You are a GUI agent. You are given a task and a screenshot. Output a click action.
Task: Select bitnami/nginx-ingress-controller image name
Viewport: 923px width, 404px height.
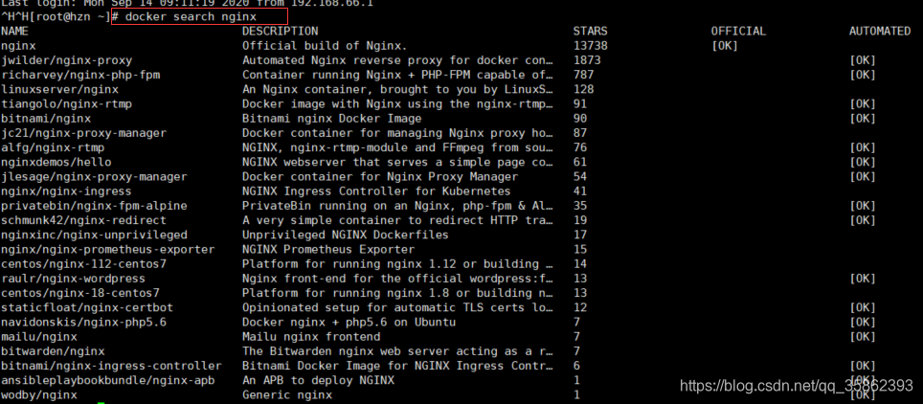[x=112, y=366]
